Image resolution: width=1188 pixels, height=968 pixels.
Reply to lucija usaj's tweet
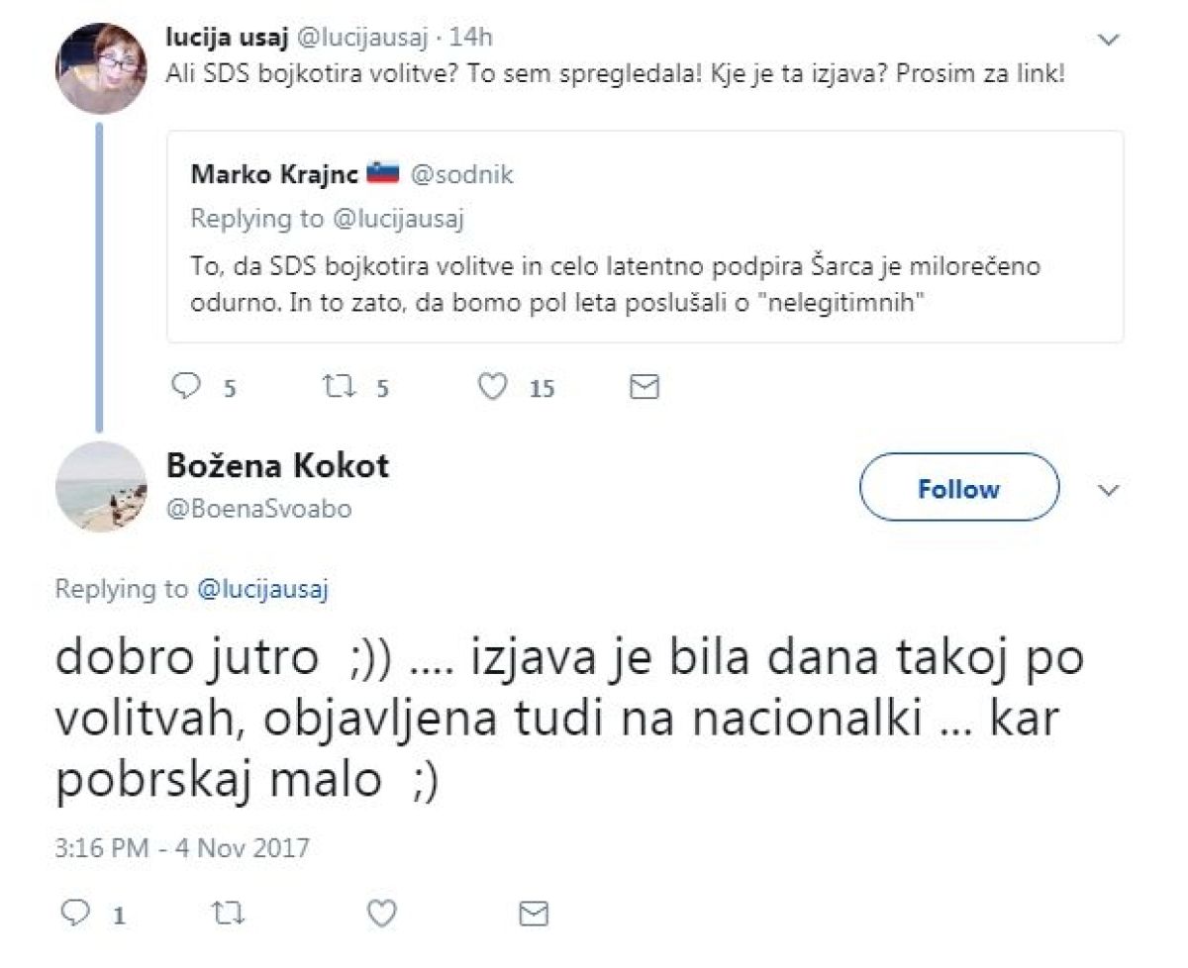coord(186,386)
